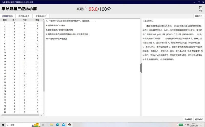Click the 0 score cell of question 31
The image size is (205, 127).
(14, 112)
